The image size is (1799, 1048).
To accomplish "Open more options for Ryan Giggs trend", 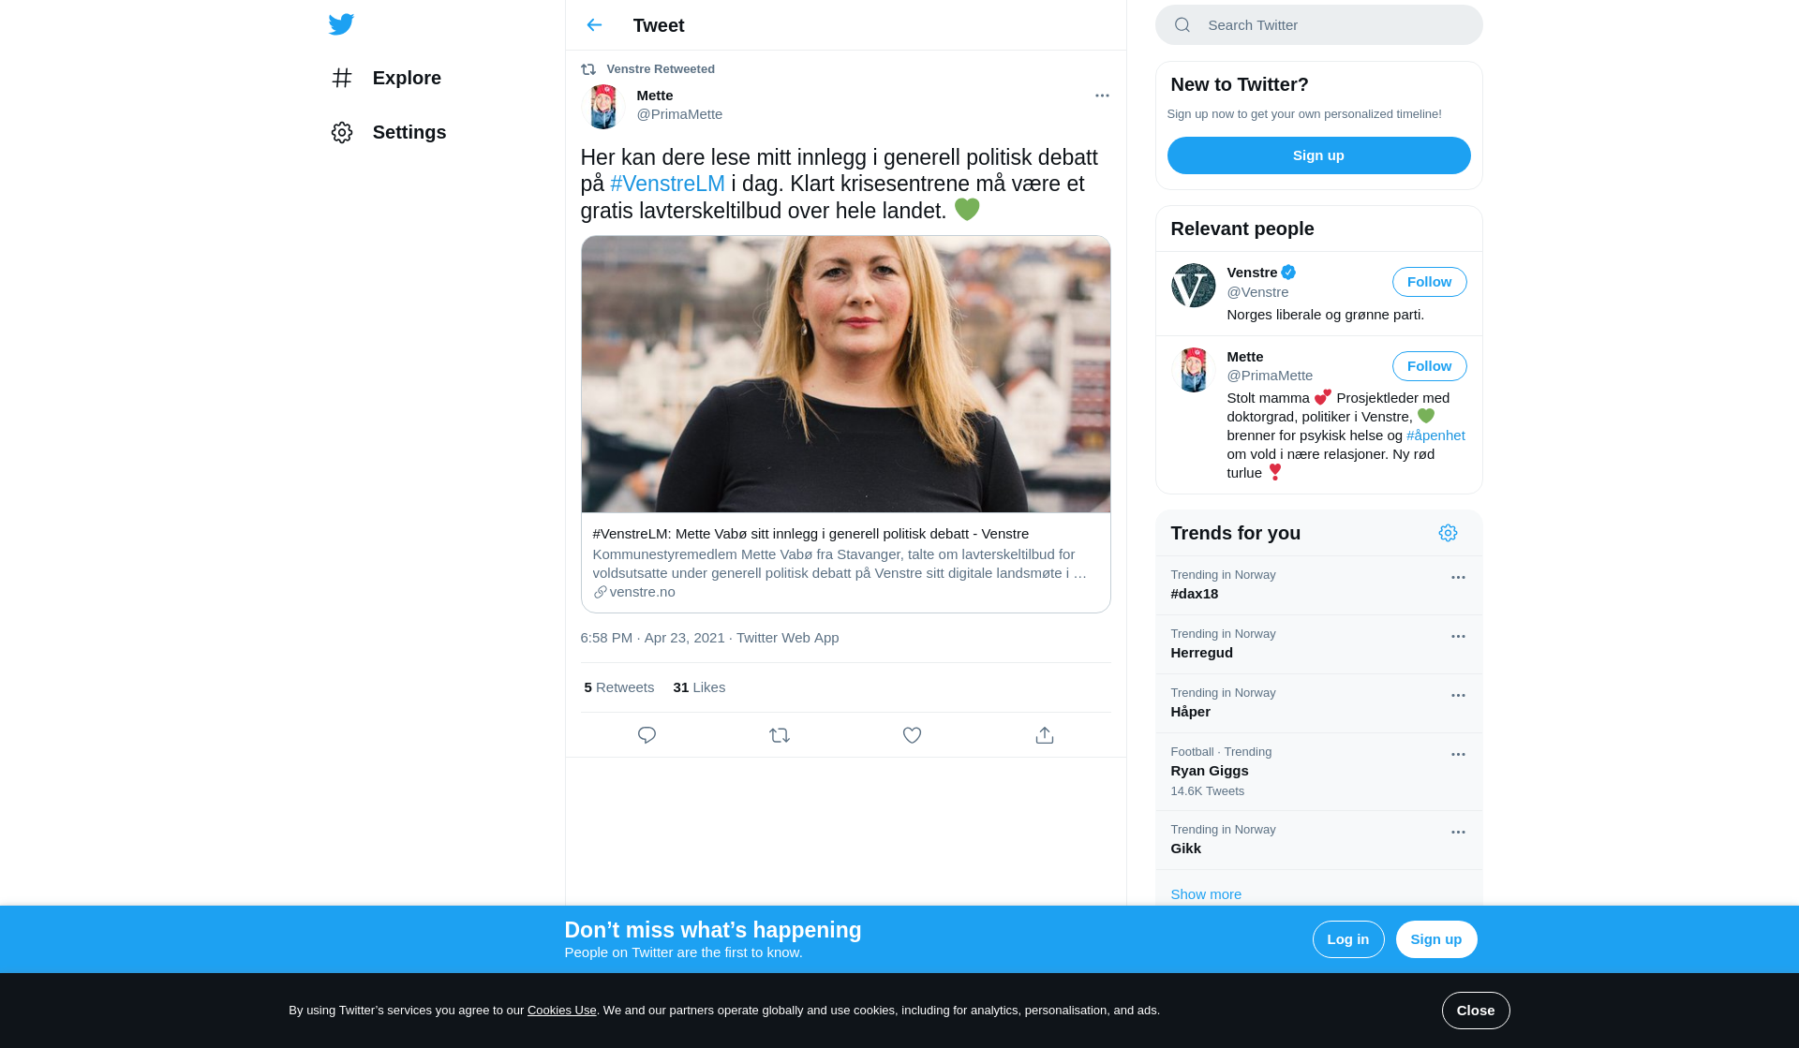I will pyautogui.click(x=1458, y=755).
